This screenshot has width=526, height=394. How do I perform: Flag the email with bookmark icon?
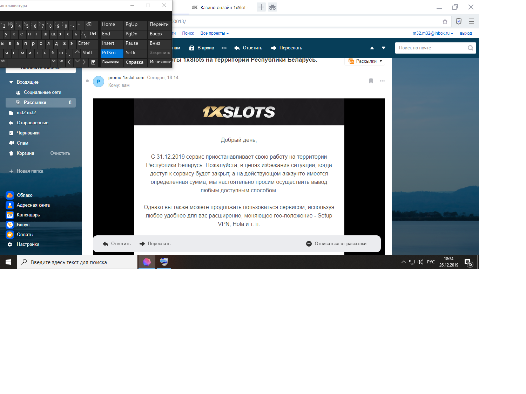point(371,81)
